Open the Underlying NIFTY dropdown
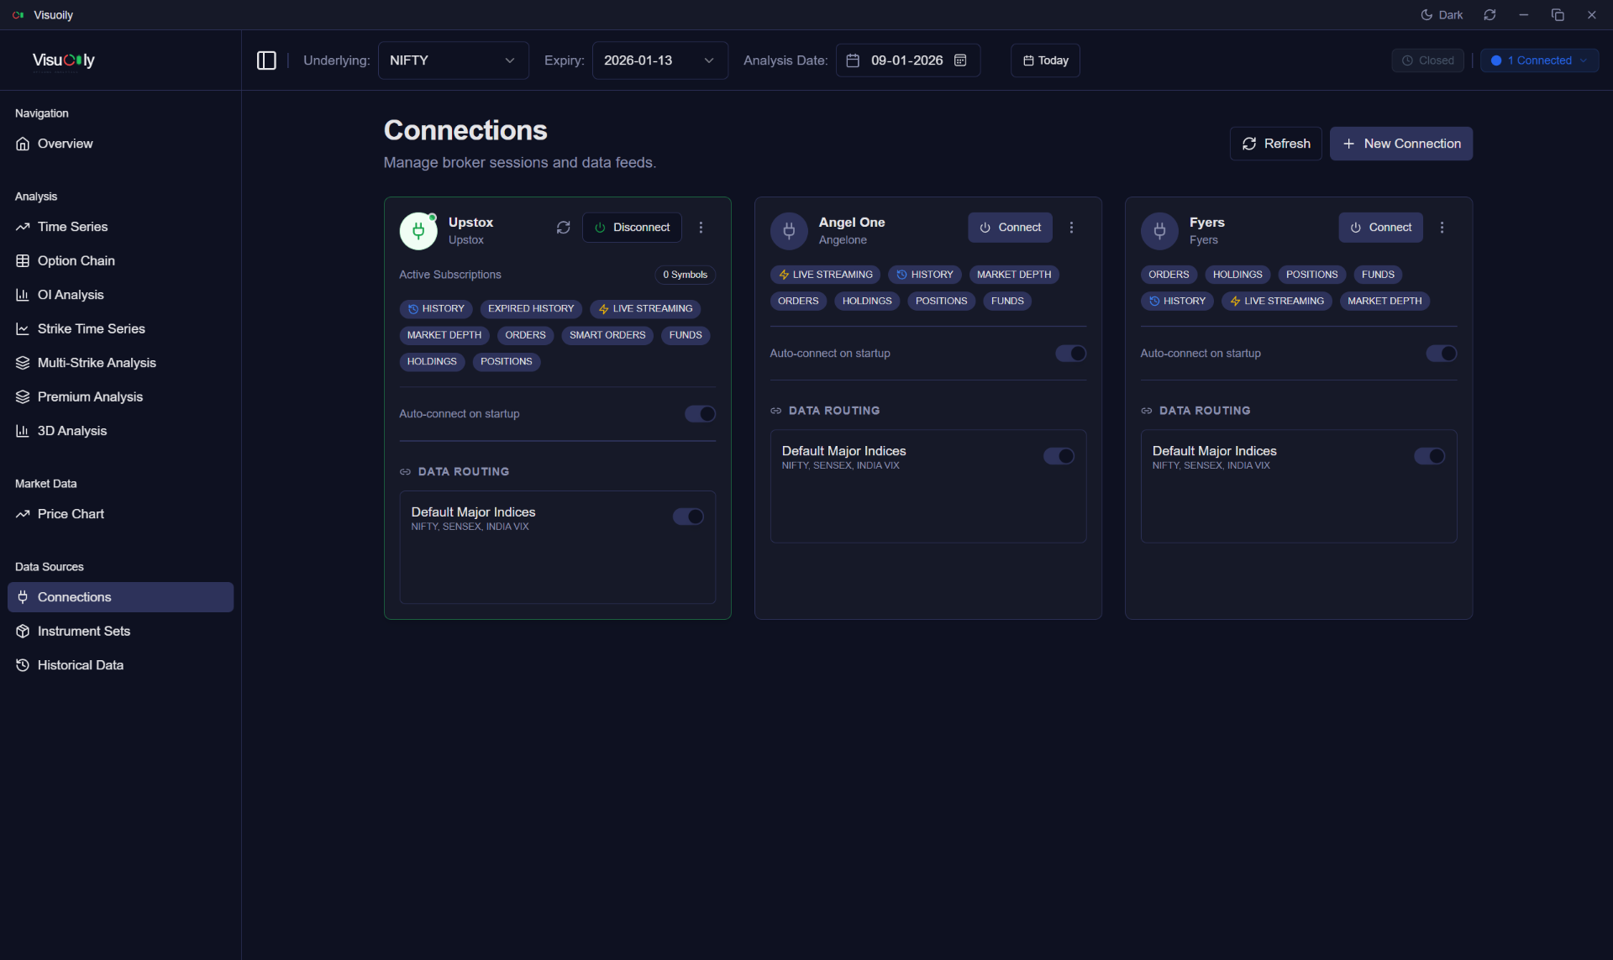 [x=453, y=60]
